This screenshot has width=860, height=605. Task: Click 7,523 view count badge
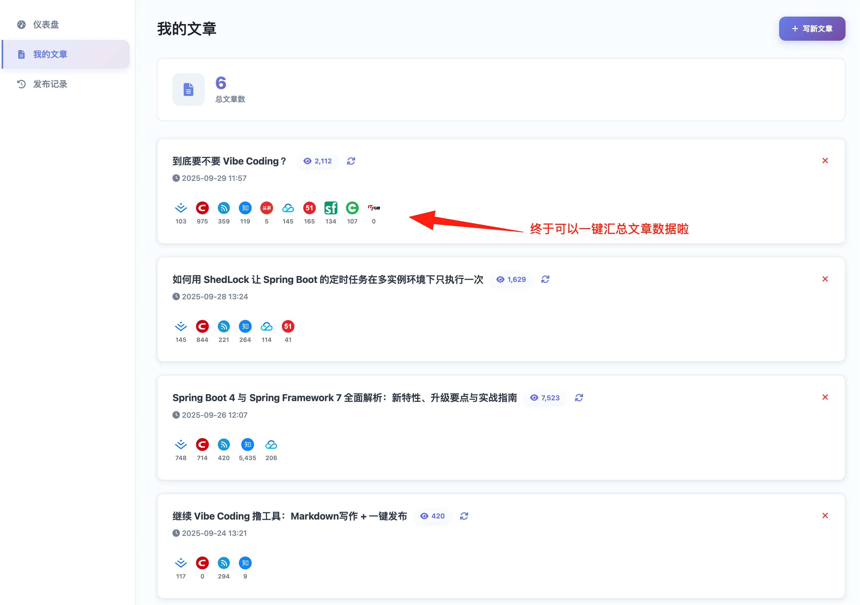coord(545,398)
